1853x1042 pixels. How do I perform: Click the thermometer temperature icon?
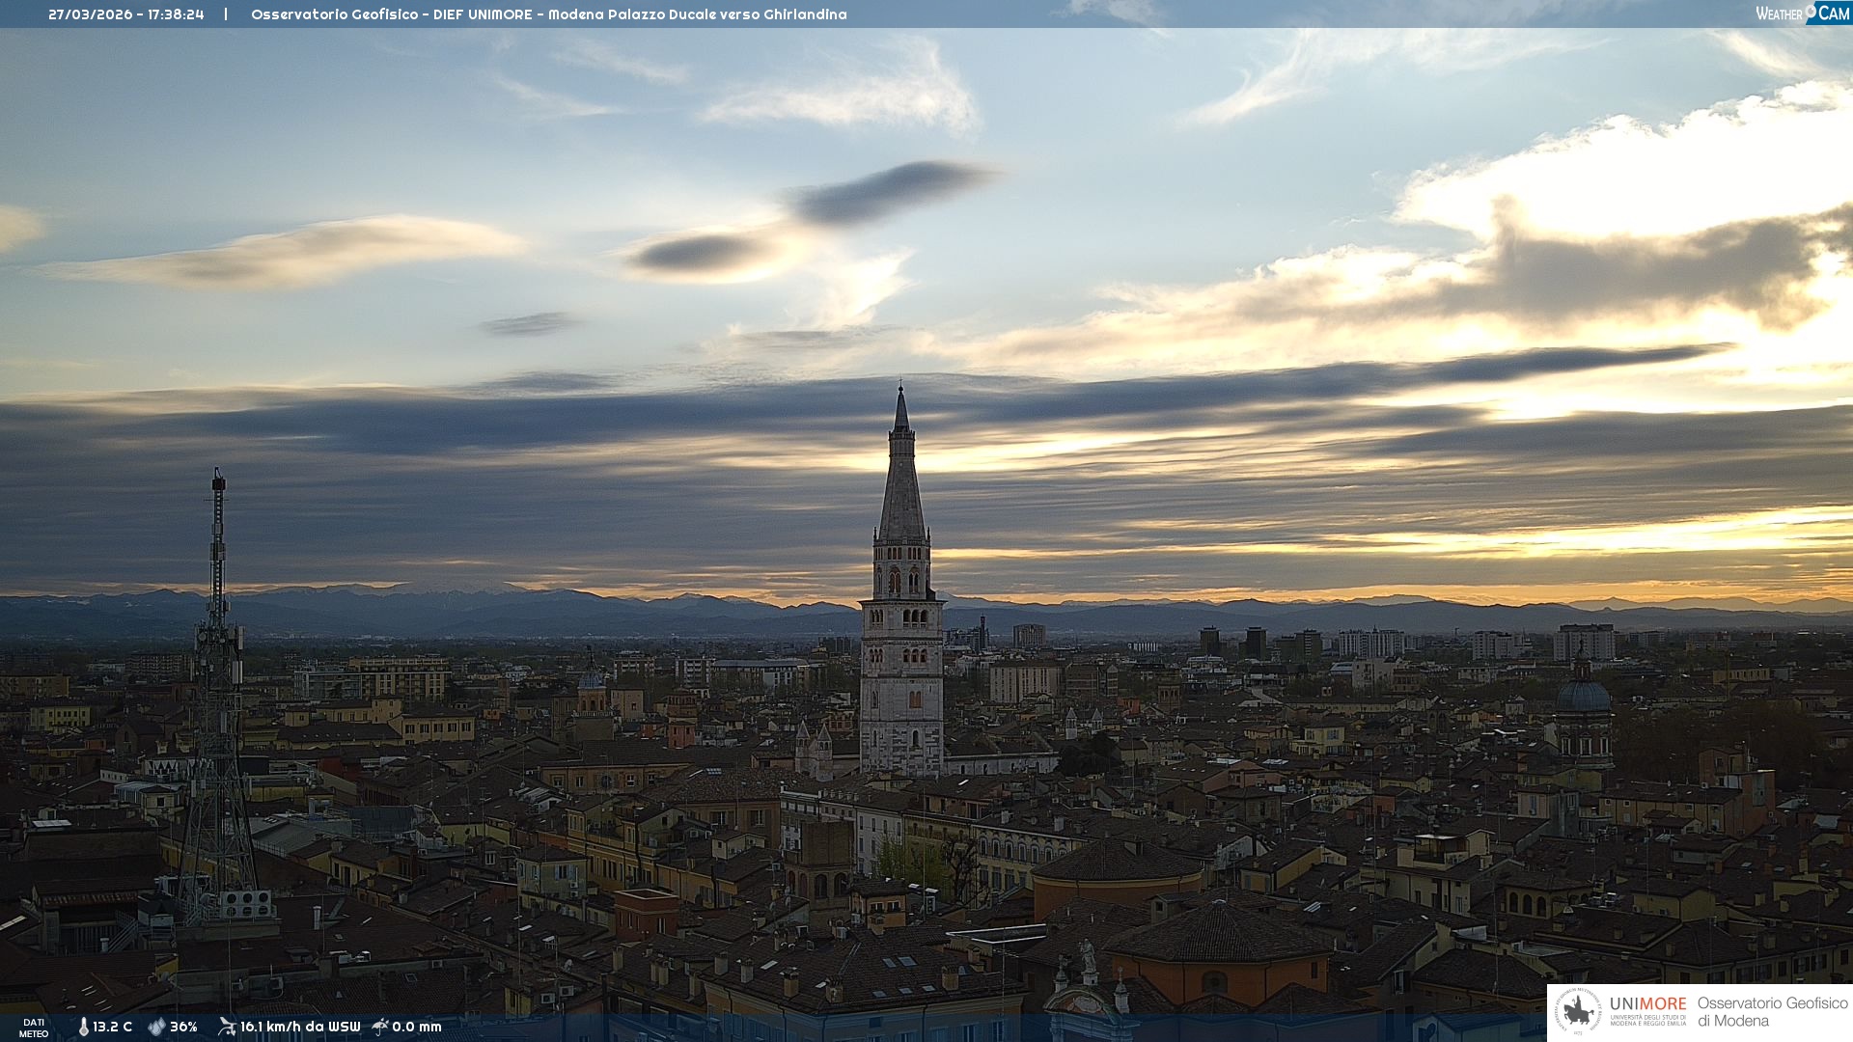pos(83,1027)
